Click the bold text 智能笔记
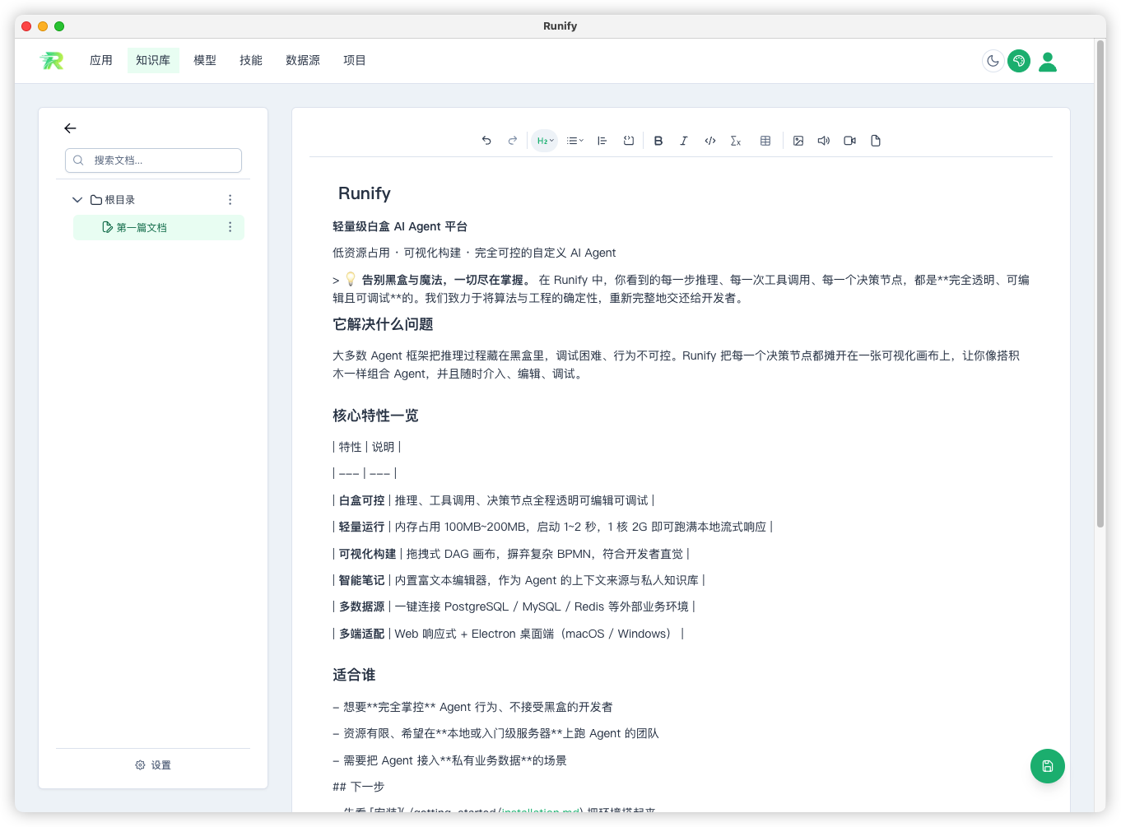 coord(361,580)
